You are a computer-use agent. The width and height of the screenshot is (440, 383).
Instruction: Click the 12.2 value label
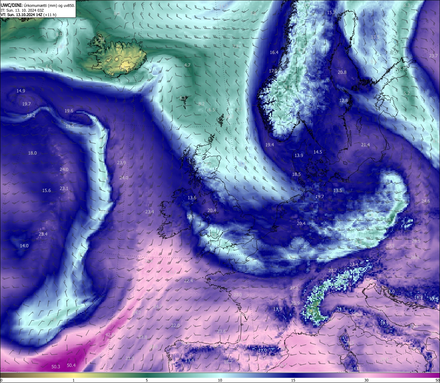pyautogui.click(x=31, y=115)
